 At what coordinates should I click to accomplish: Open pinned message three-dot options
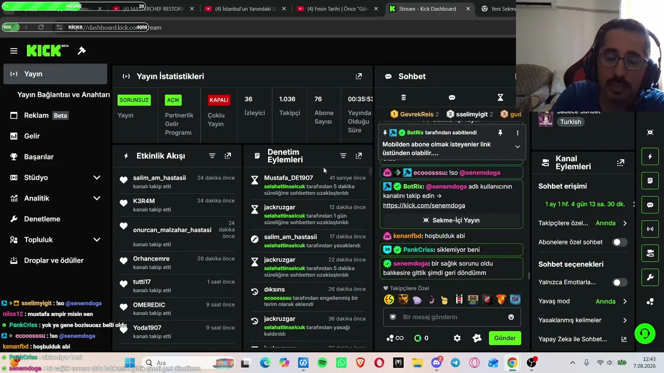pyautogui.click(x=517, y=133)
